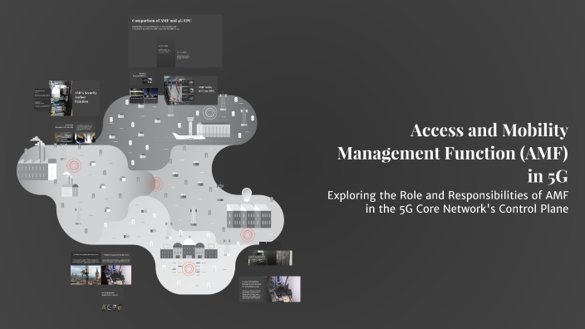Open the server rack photo slide
Screen dimensions: 585x329
[x=271, y=258]
